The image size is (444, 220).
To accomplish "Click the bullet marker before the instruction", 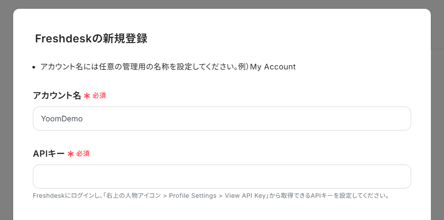I will coord(34,67).
